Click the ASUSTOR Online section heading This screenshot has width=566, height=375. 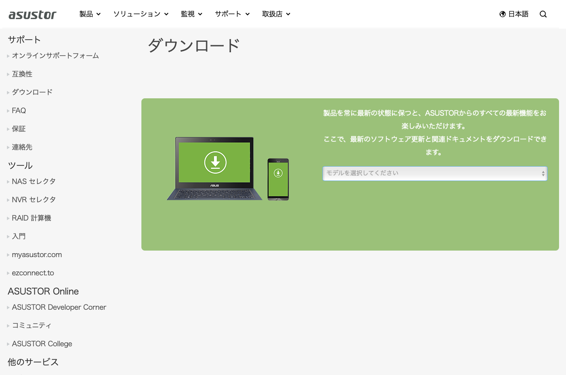[x=44, y=291]
